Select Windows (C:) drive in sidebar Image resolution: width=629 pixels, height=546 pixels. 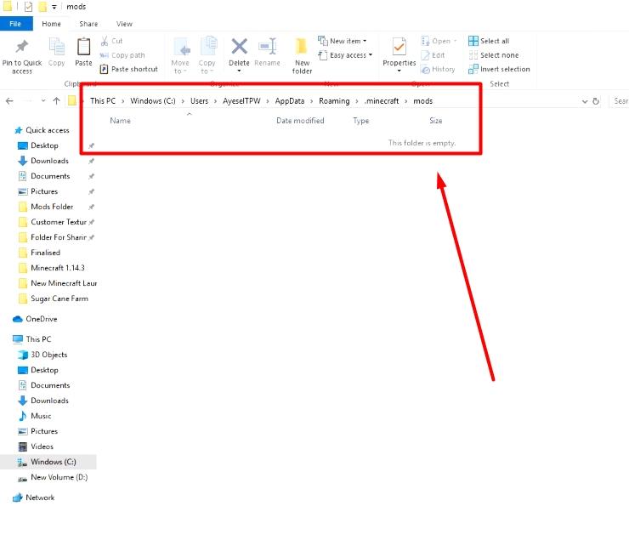coord(48,462)
